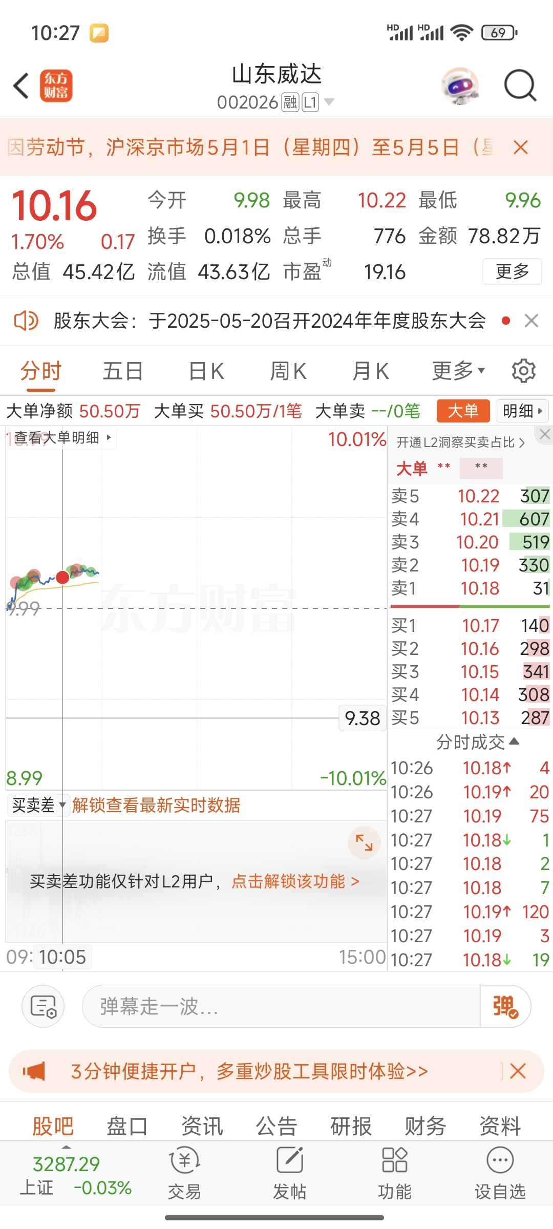Image resolution: width=553 pixels, height=1229 pixels.
Task: Open 3分钟便捷开户 promo link
Action: tap(249, 1071)
